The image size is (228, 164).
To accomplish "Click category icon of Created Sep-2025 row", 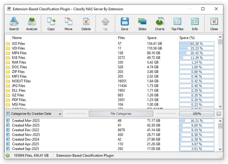I will (x=8, y=149).
